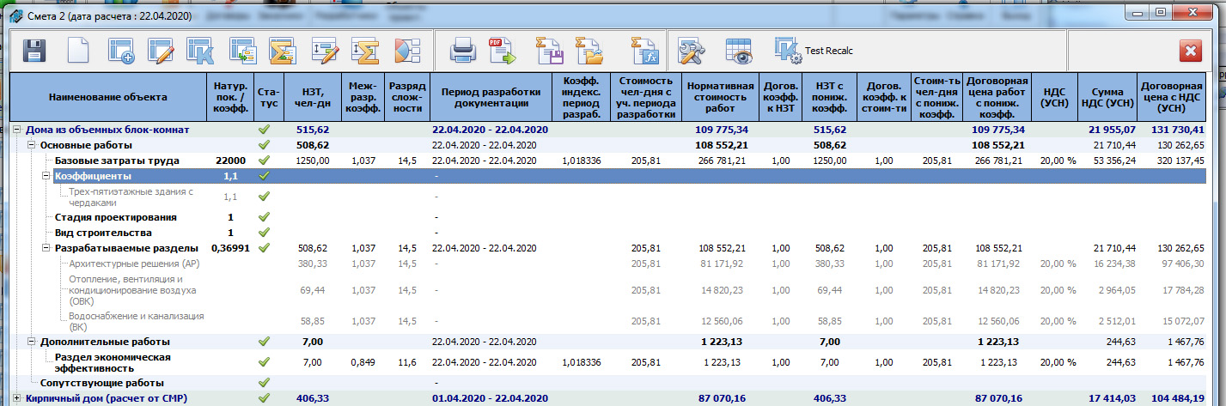Click status checkmark in Сопутствующие работы row
The width and height of the screenshot is (1226, 406).
click(x=265, y=383)
